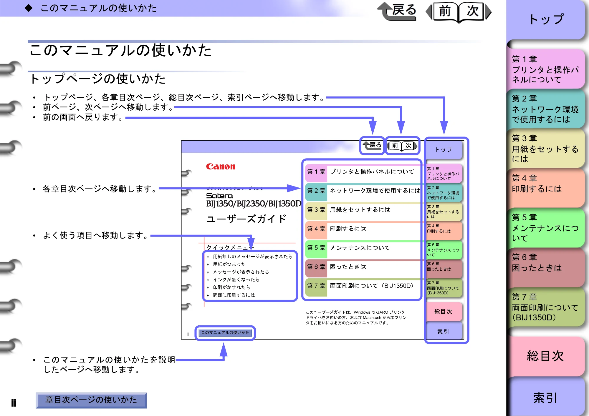Click 戻る button in the embedded preview
The width and height of the screenshot is (589, 416).
click(x=372, y=145)
